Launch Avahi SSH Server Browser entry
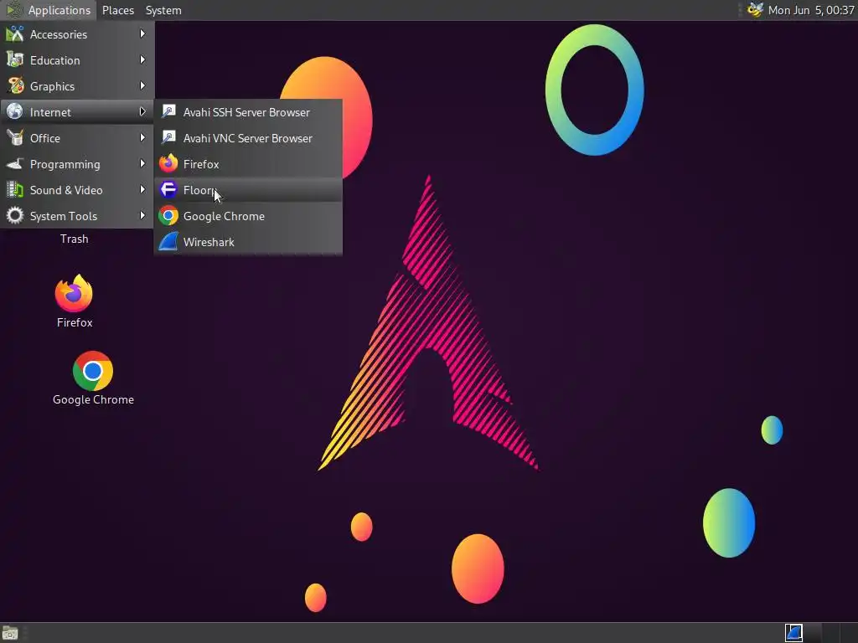This screenshot has width=858, height=643. tap(248, 112)
